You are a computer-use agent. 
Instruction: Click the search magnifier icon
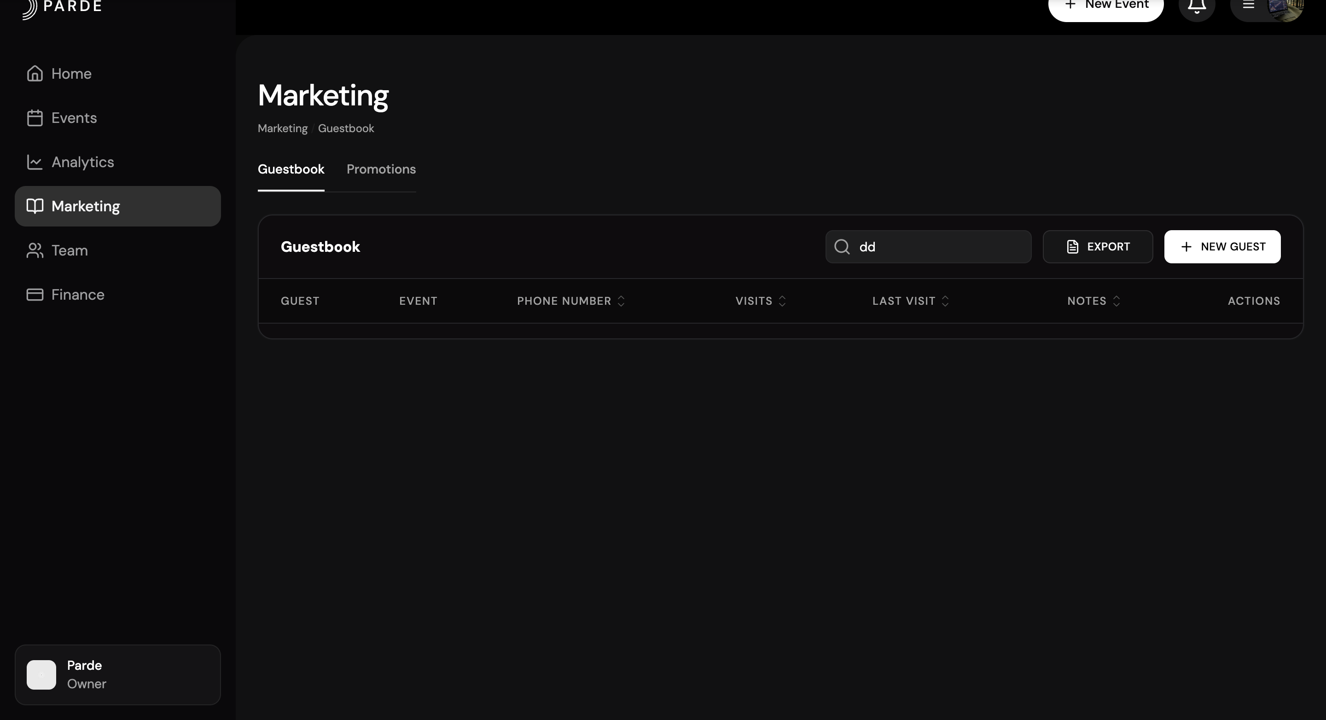(x=842, y=247)
